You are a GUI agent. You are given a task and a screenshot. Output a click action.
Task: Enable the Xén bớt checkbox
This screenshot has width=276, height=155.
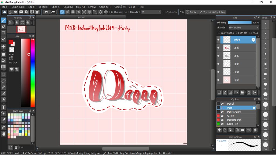[237, 33]
